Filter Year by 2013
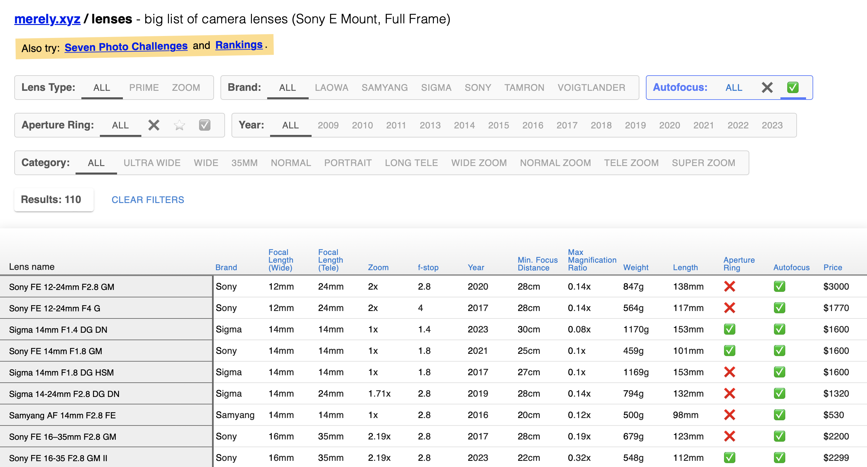867x467 pixels. (x=430, y=125)
